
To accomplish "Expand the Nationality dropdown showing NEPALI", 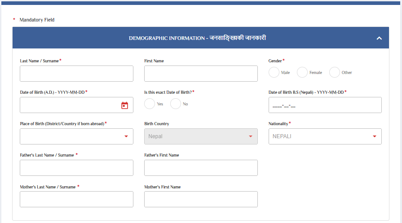I will pos(325,136).
